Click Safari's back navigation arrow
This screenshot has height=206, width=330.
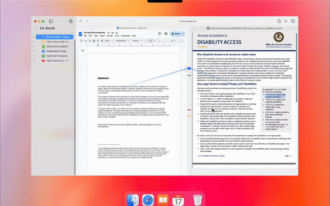(80, 21)
